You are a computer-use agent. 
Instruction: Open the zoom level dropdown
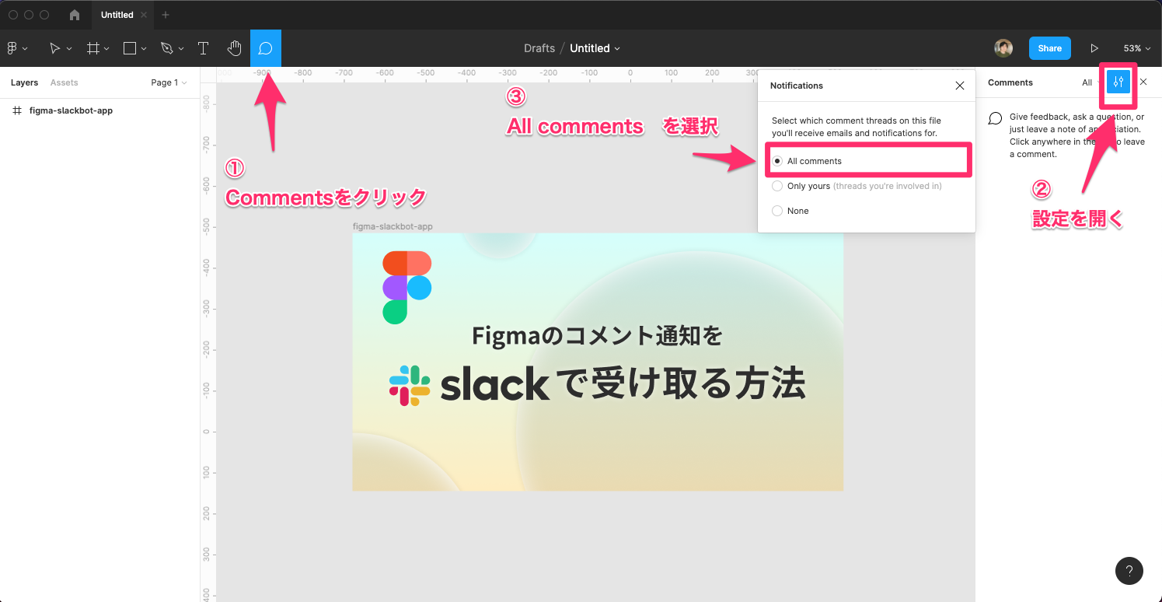tap(1136, 47)
